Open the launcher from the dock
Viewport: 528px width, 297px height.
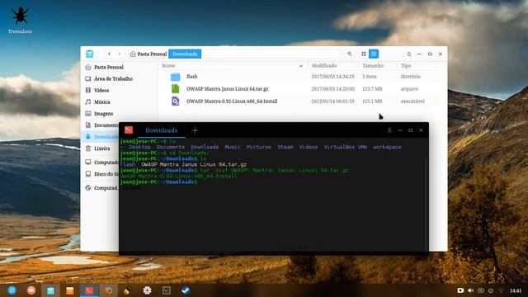pyautogui.click(x=12, y=290)
